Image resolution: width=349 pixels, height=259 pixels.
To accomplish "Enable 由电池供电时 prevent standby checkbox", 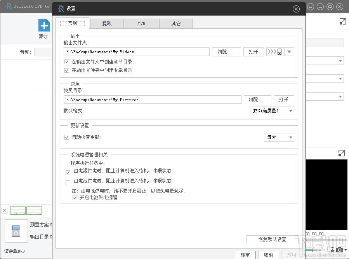I will coord(68,183).
